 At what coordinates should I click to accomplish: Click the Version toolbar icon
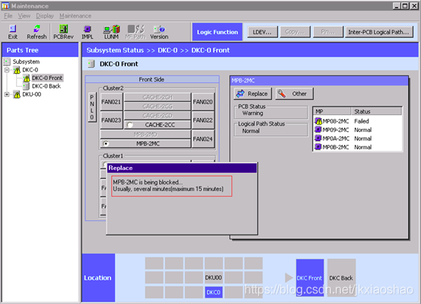pyautogui.click(x=159, y=32)
